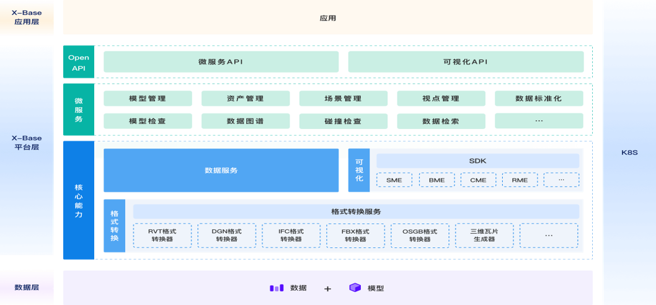Image resolution: width=656 pixels, height=305 pixels.
Task: Click the RVT格式转换器 box
Action: click(x=162, y=236)
